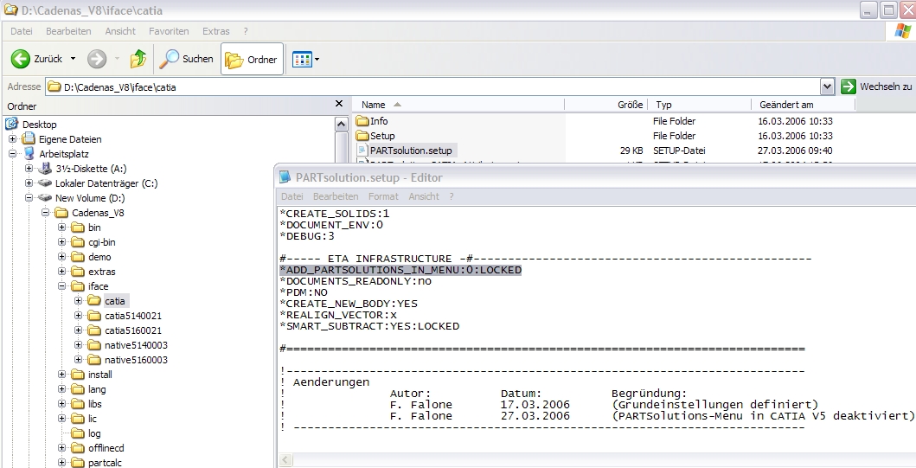Click Explorer title bar folder icon

[x=10, y=10]
